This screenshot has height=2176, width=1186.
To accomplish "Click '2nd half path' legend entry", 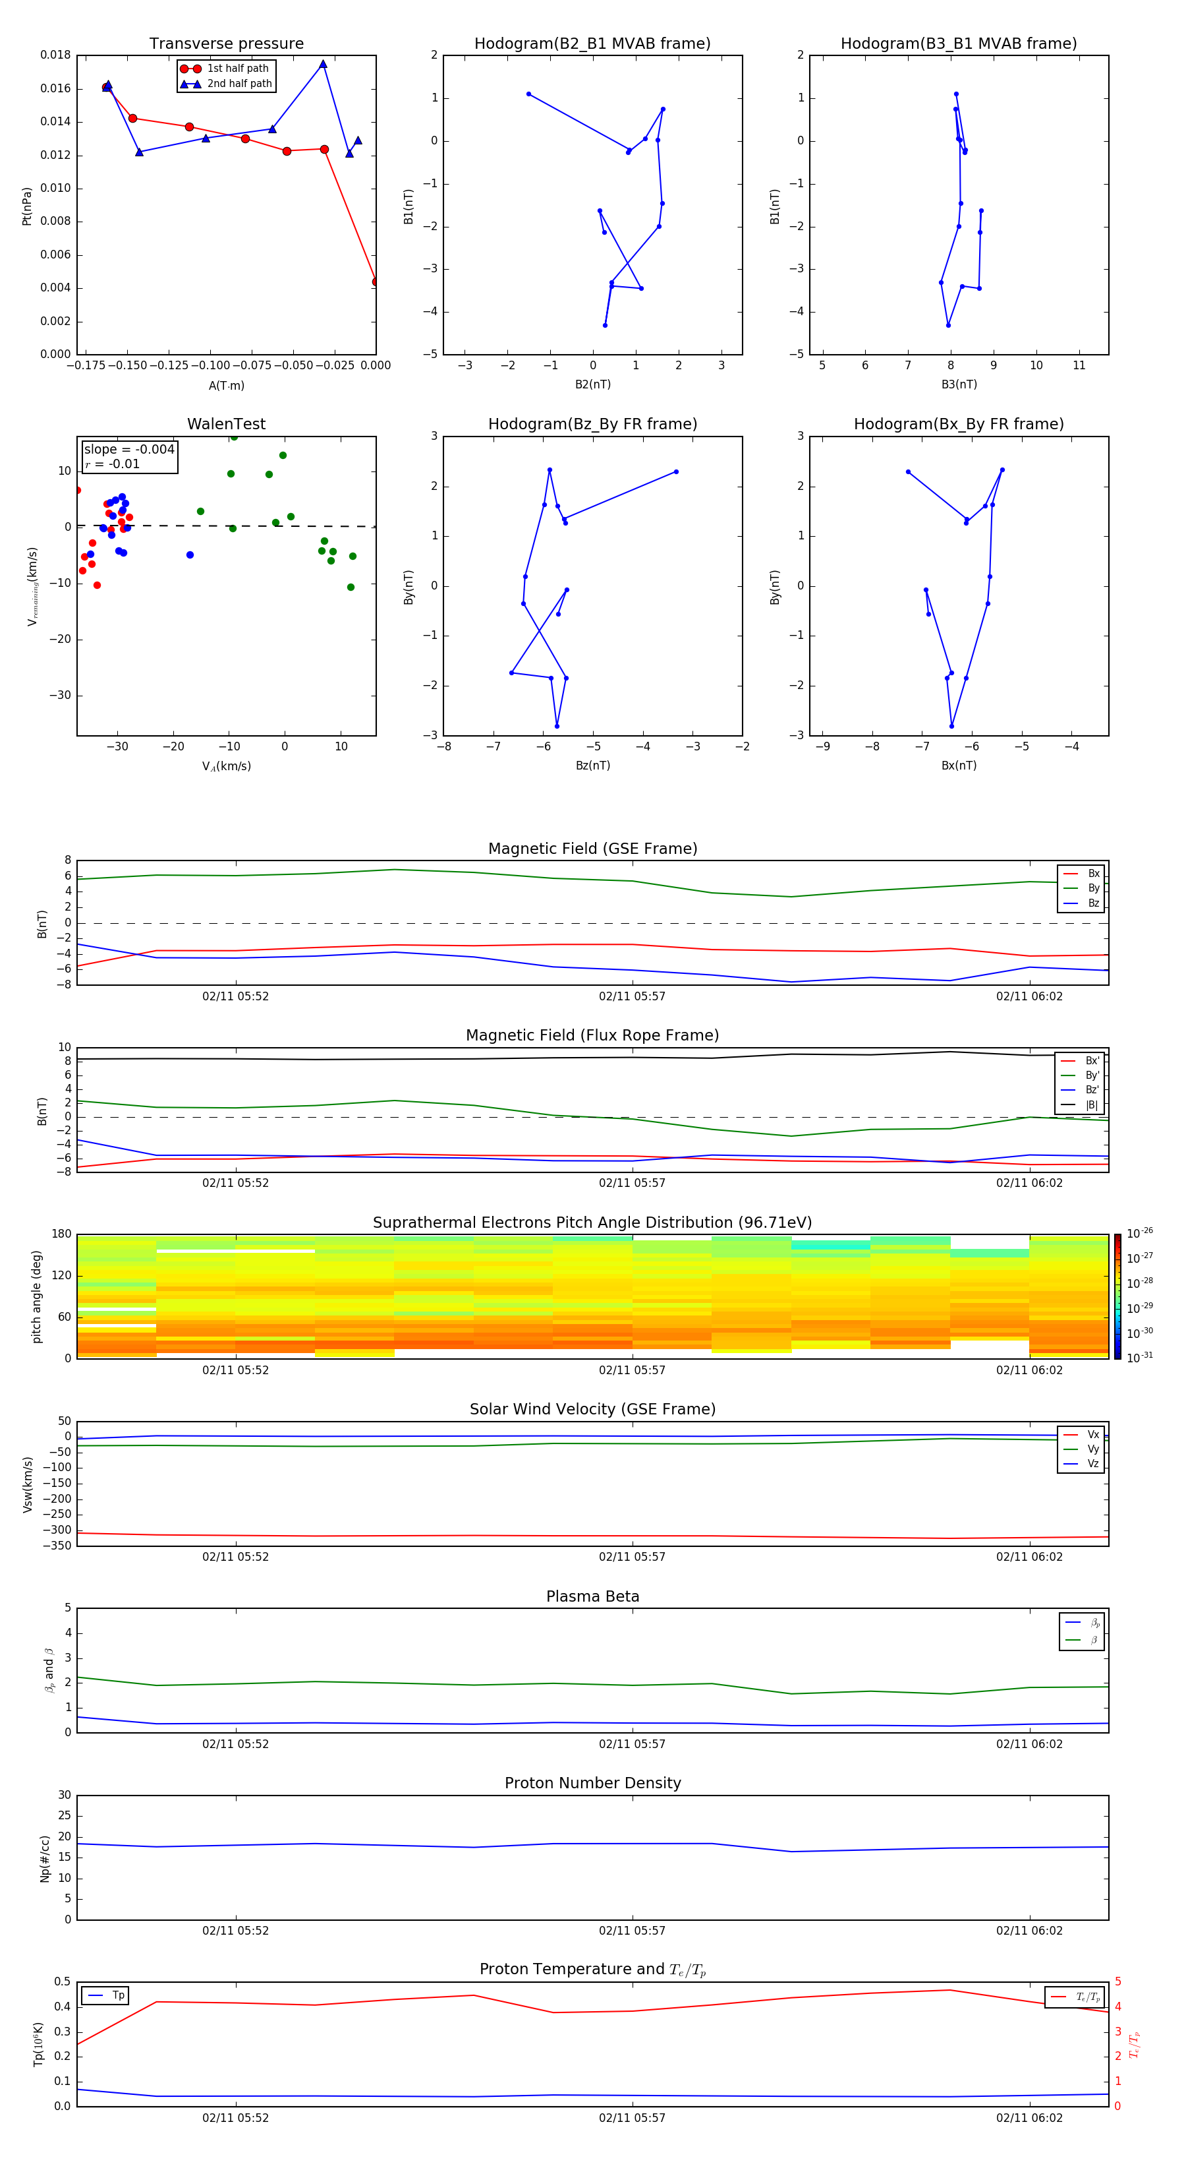I will click(x=225, y=84).
